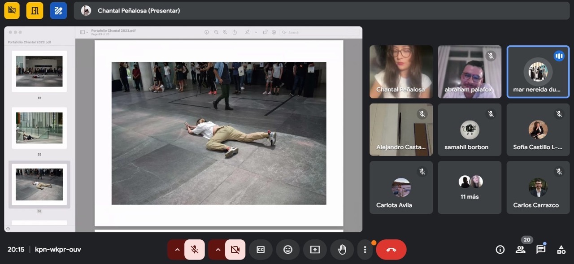This screenshot has width=574, height=264.
Task: Open the present screen option
Action: click(x=315, y=250)
